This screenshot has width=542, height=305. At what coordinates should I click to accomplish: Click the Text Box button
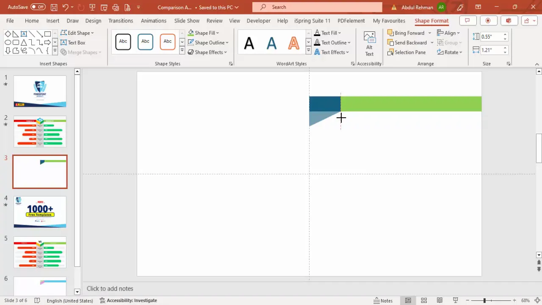[73, 42]
